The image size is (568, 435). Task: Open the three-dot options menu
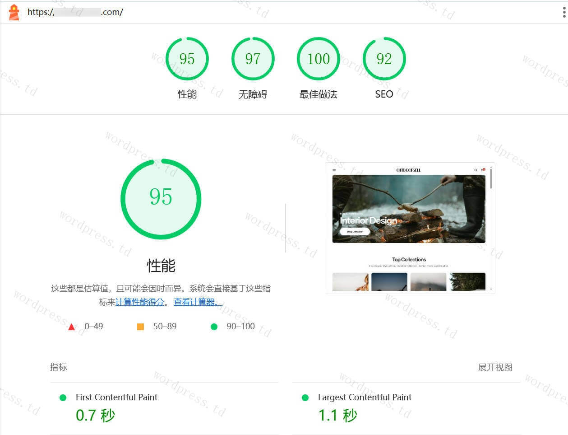[x=564, y=12]
